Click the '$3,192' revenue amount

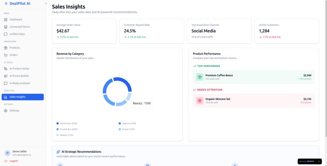[x=307, y=99]
